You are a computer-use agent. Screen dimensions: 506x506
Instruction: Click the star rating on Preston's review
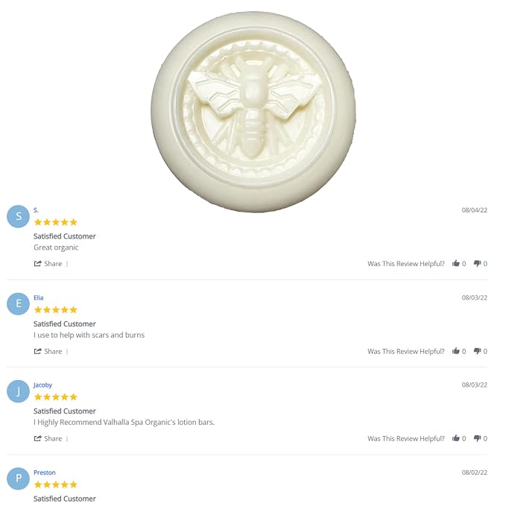tap(55, 484)
